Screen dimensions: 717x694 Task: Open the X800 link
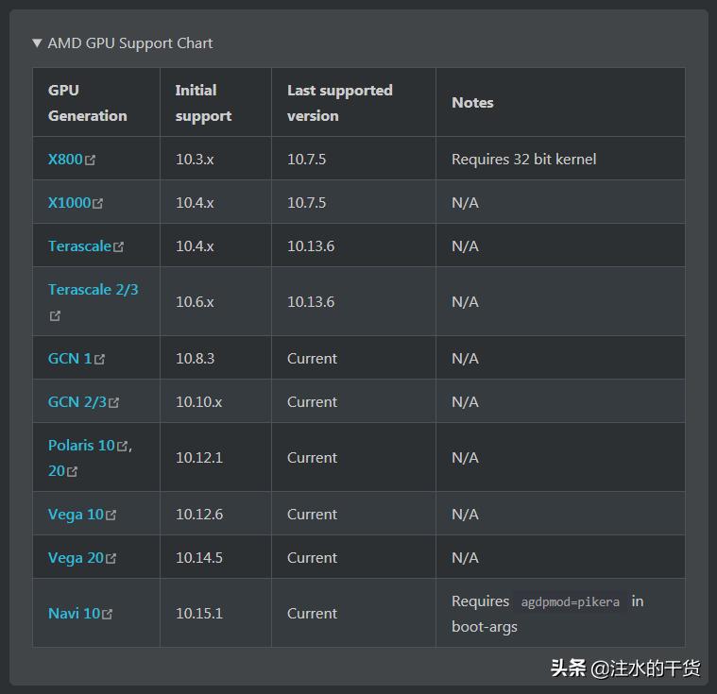click(65, 160)
